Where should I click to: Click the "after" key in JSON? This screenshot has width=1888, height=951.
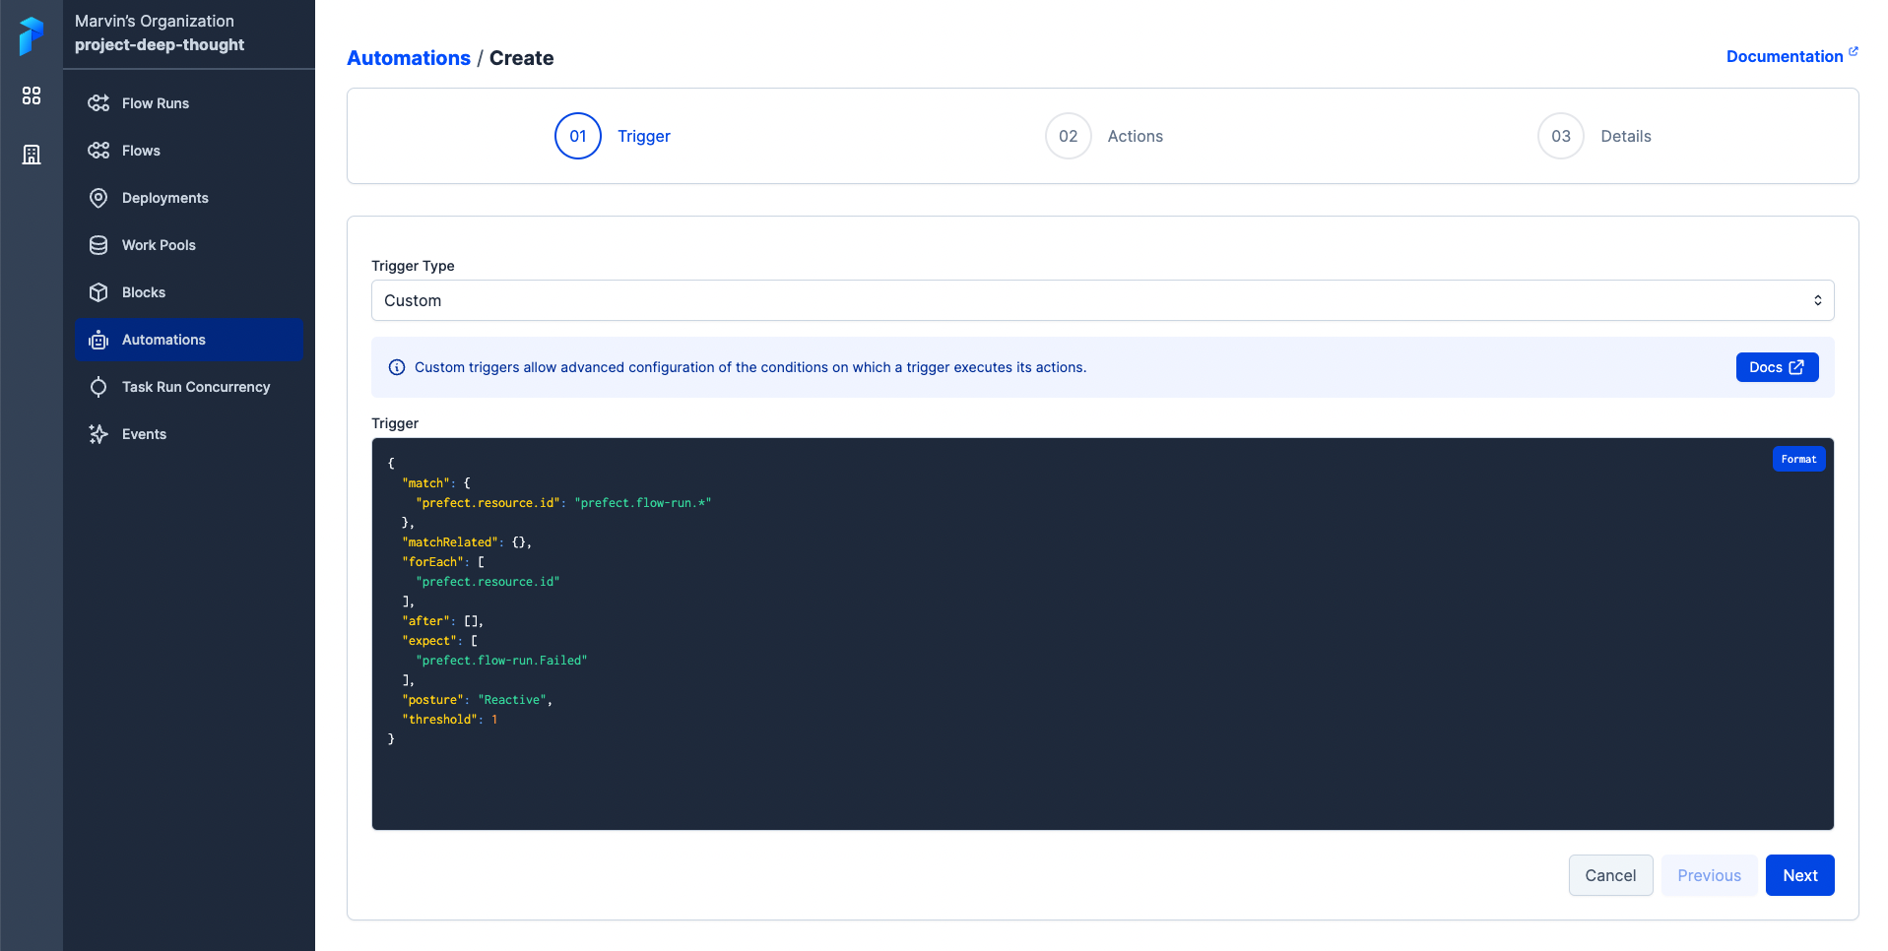coord(425,621)
